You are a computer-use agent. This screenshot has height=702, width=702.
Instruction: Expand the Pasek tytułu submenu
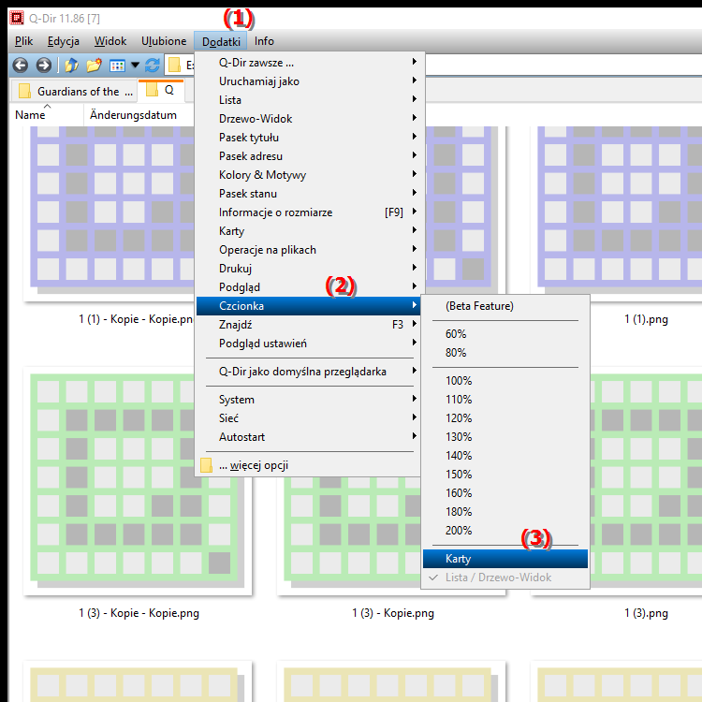[x=308, y=138]
